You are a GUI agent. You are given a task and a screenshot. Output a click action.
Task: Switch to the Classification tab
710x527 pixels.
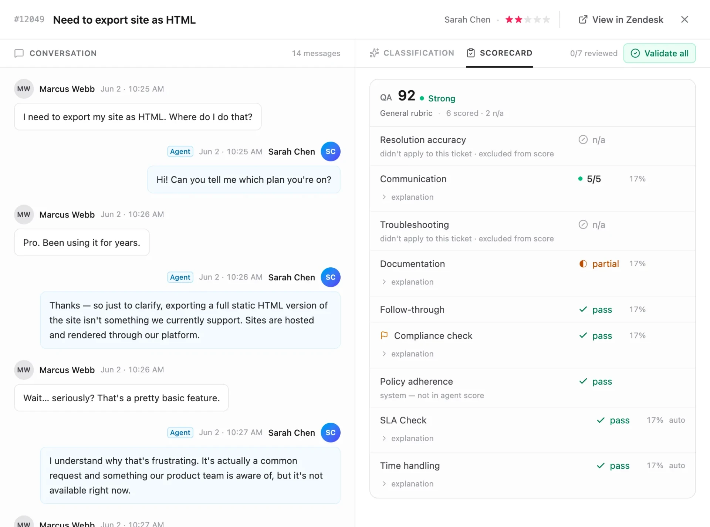[412, 53]
